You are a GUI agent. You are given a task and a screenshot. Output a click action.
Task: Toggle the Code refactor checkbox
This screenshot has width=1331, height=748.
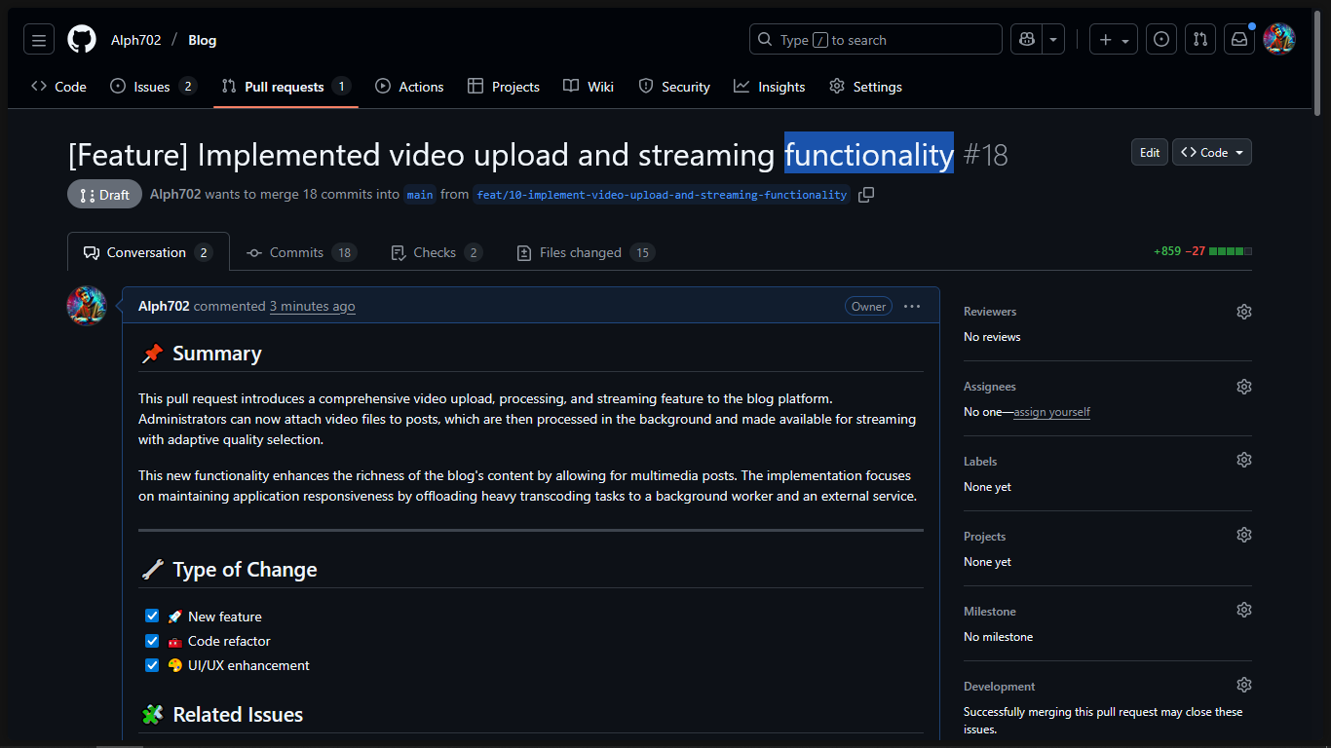(x=152, y=641)
